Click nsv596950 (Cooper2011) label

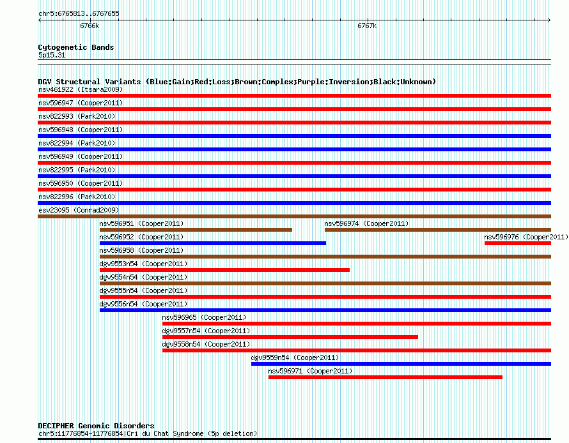pos(81,183)
